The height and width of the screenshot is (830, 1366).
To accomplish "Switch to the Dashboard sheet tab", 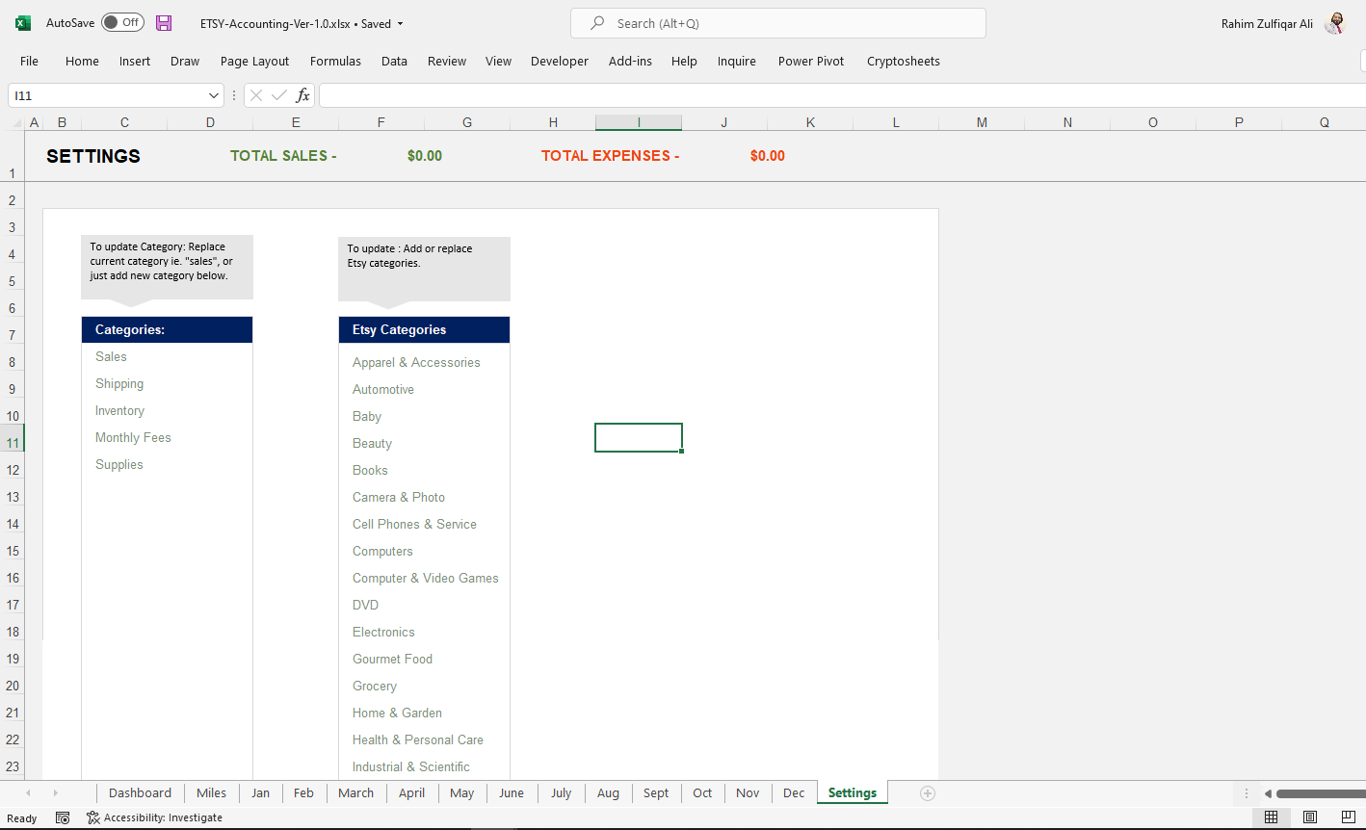I will coord(140,792).
